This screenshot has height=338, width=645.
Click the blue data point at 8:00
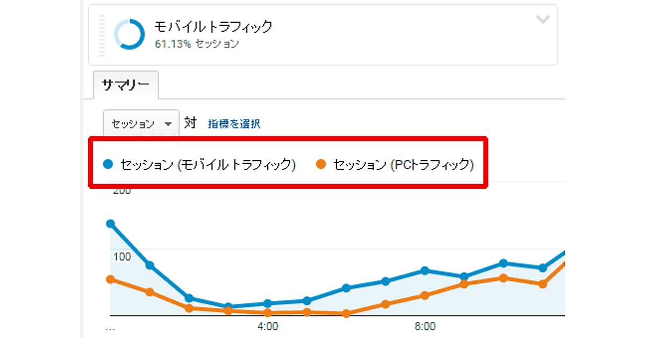coord(425,270)
